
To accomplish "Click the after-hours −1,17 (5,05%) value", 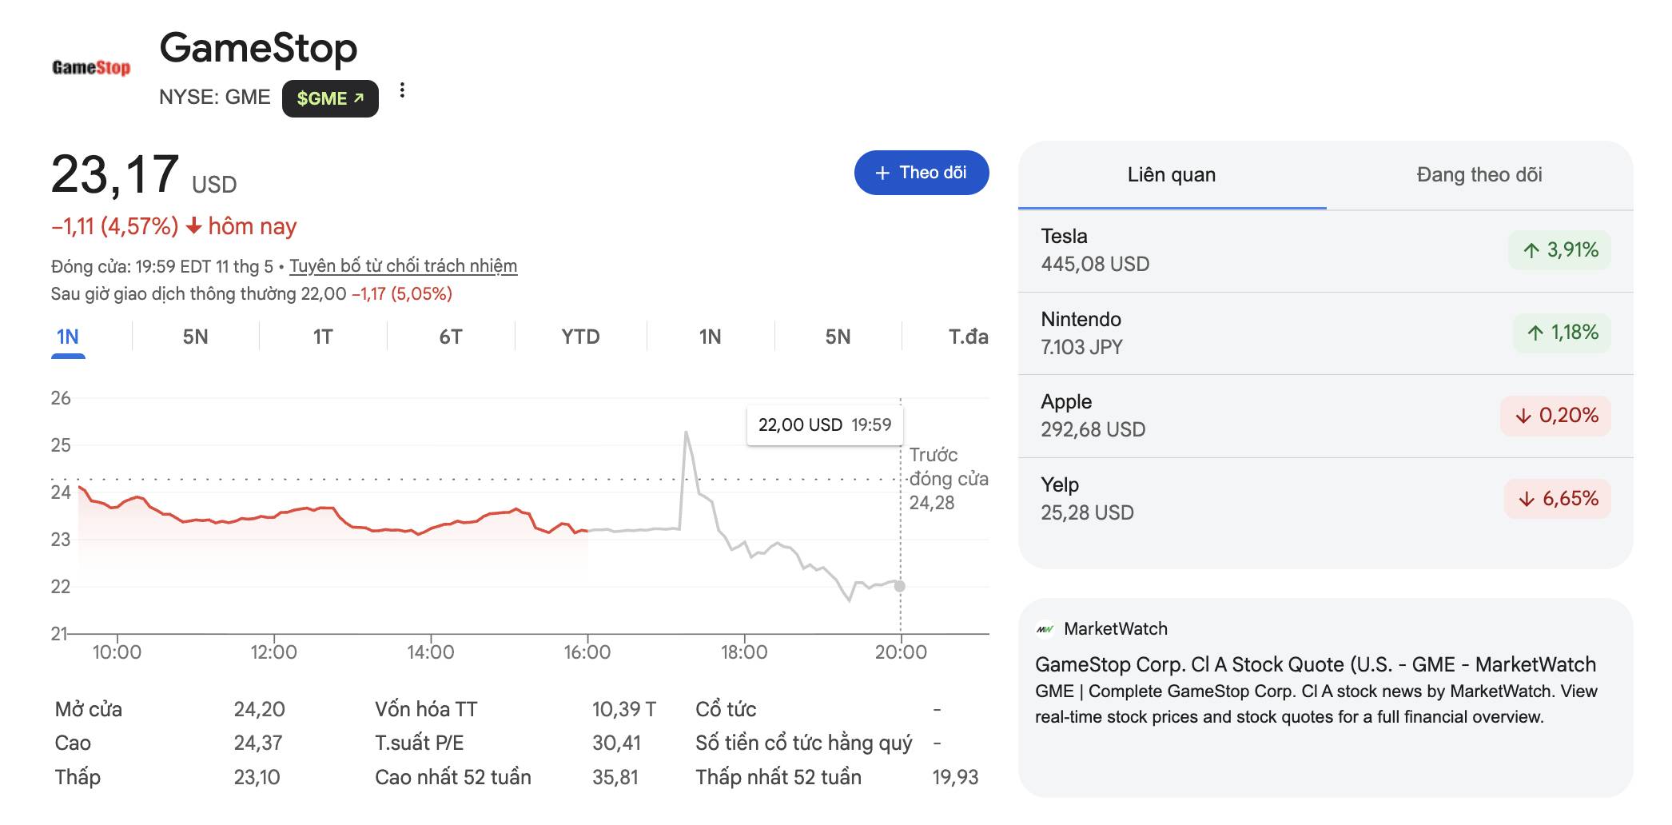I will coord(402,294).
